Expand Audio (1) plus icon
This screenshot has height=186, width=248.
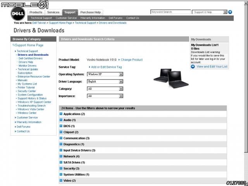(x=61, y=120)
